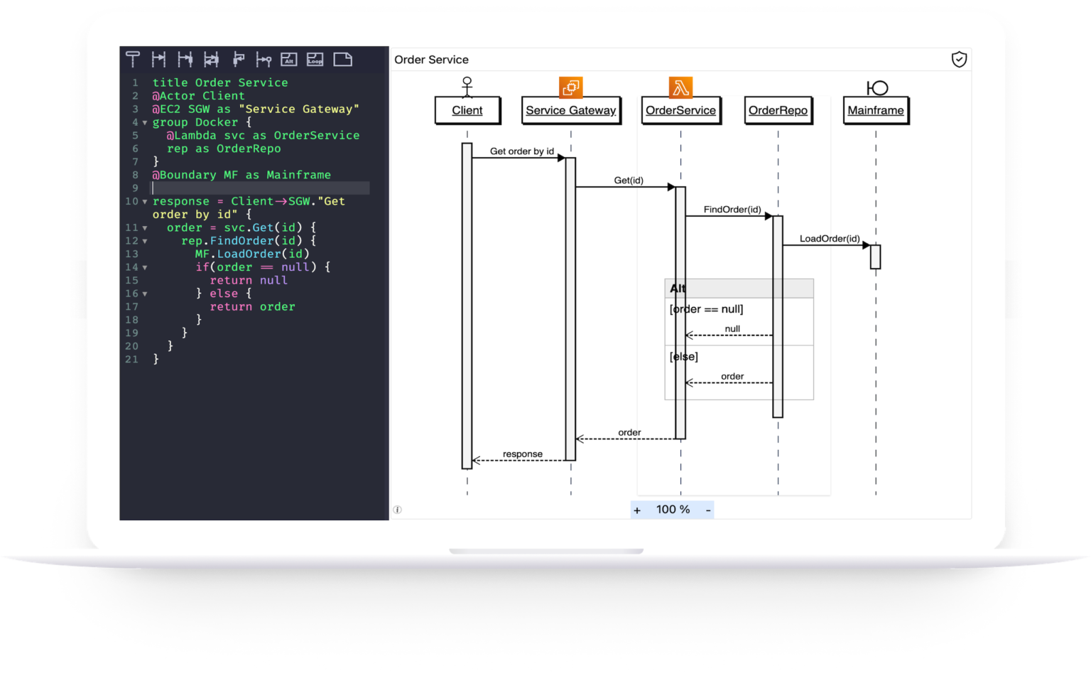The height and width of the screenshot is (688, 1091).
Task: Create a new diagram document
Action: (343, 60)
